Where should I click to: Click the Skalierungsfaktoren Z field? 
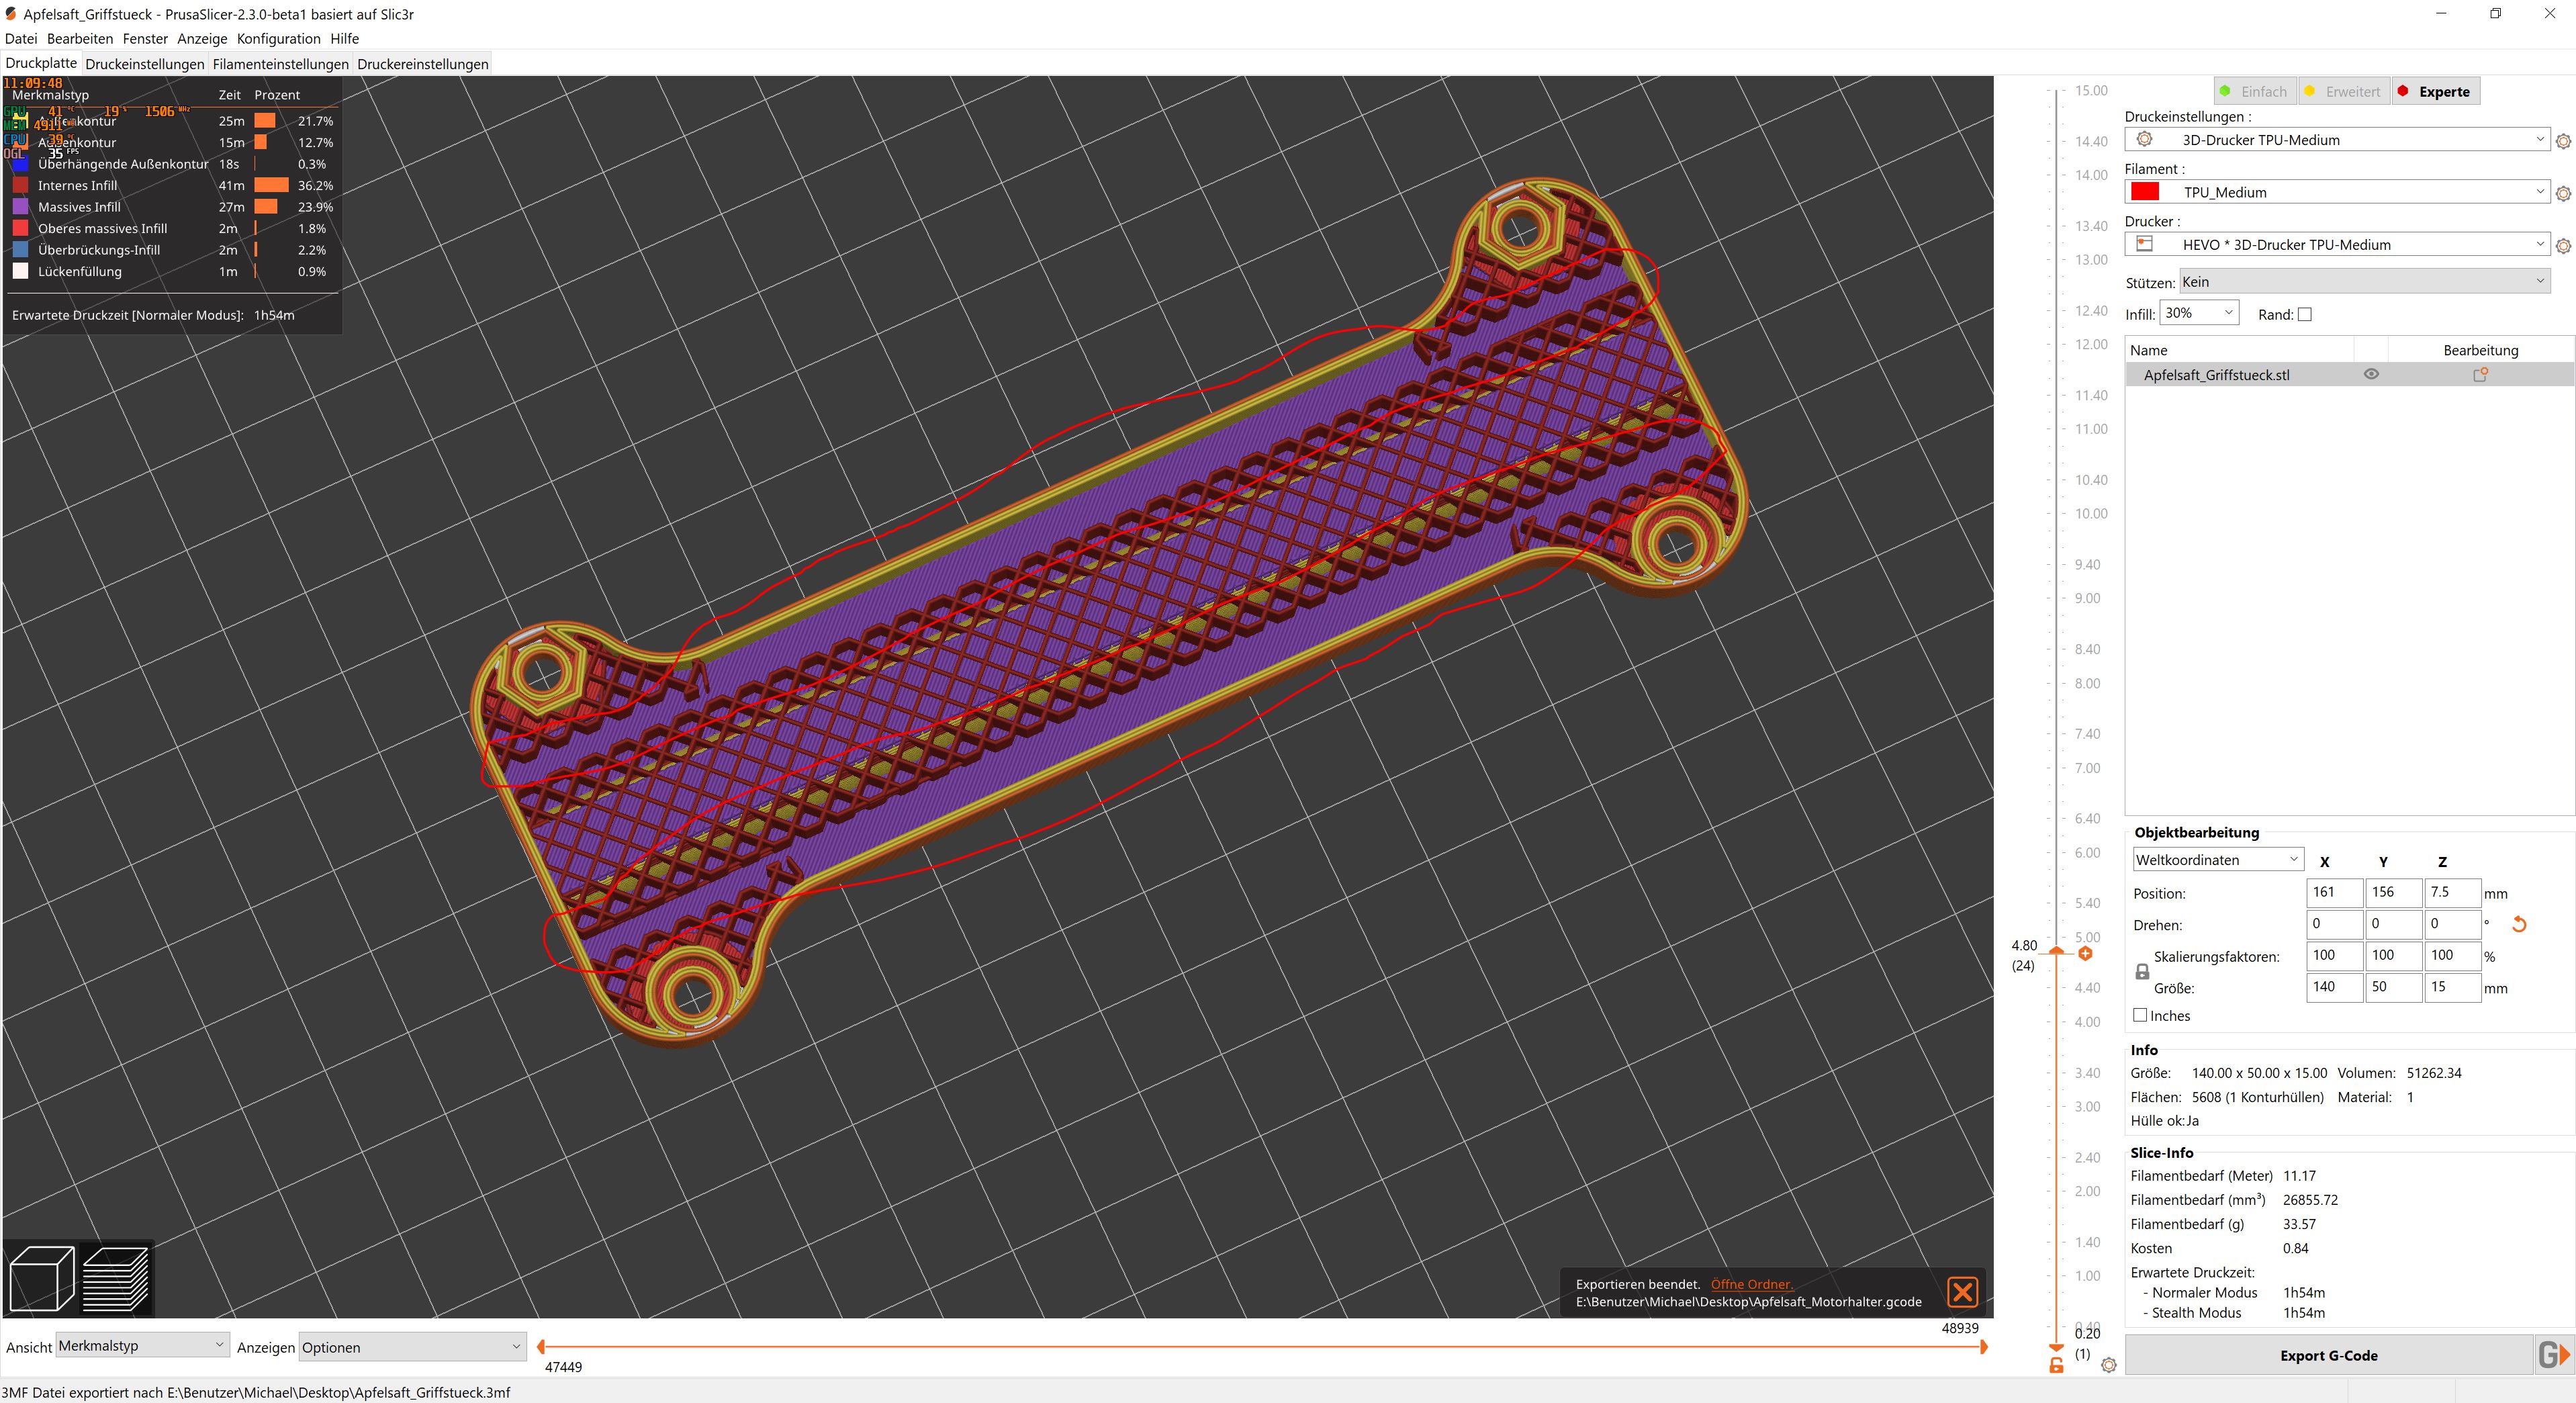[x=2453, y=955]
